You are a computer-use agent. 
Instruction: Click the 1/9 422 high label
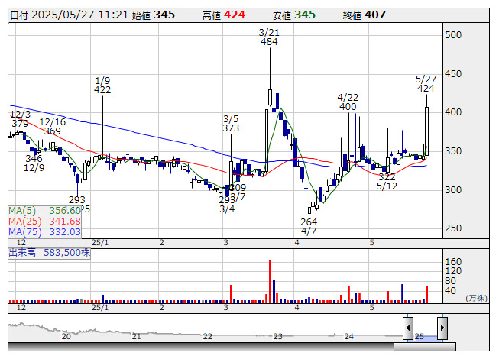[102, 86]
